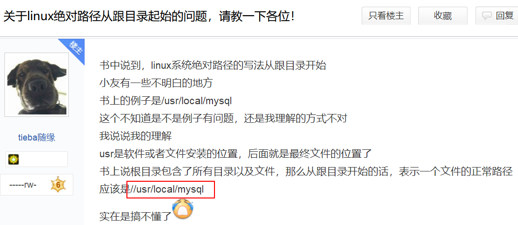518x225 pixels.
Task: Click the yellow flower badge icon under username
Action: [14, 159]
